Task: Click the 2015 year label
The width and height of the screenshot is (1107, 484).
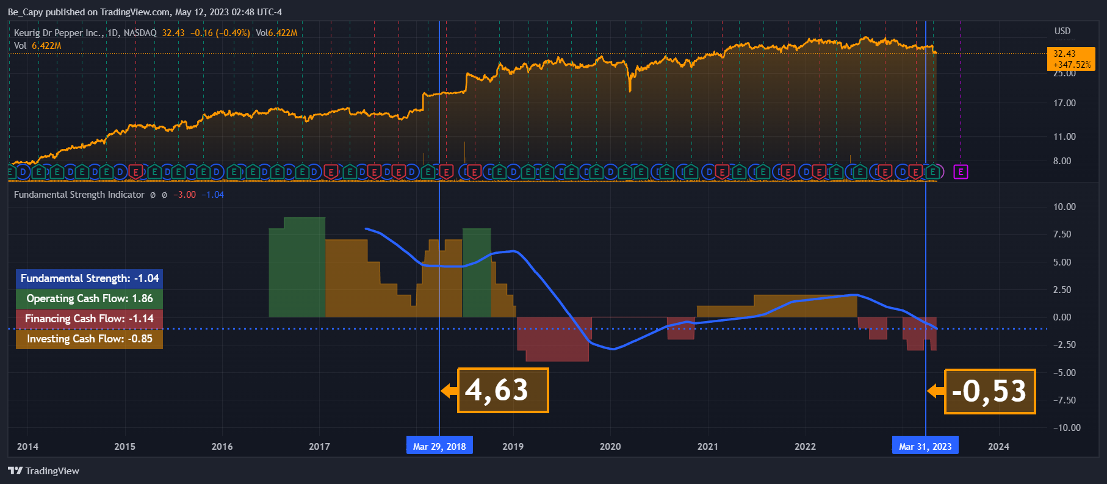Action: (125, 447)
